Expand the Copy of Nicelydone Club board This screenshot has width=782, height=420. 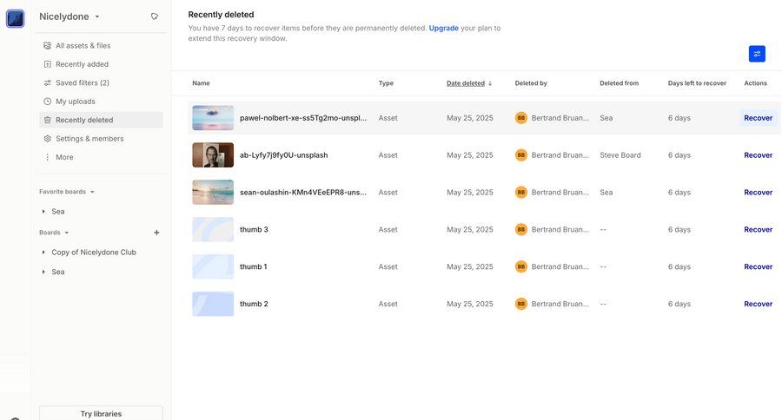[43, 253]
